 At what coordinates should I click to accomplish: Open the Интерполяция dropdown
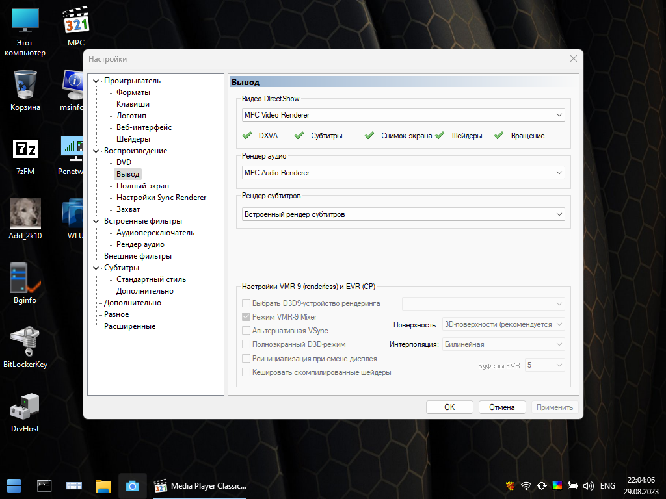503,344
